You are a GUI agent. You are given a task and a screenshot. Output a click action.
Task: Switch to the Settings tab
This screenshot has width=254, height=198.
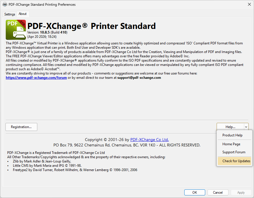click(x=9, y=14)
